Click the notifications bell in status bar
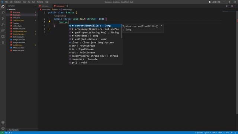Image resolution: width=238 pixels, height=134 pixels. coord(235,133)
